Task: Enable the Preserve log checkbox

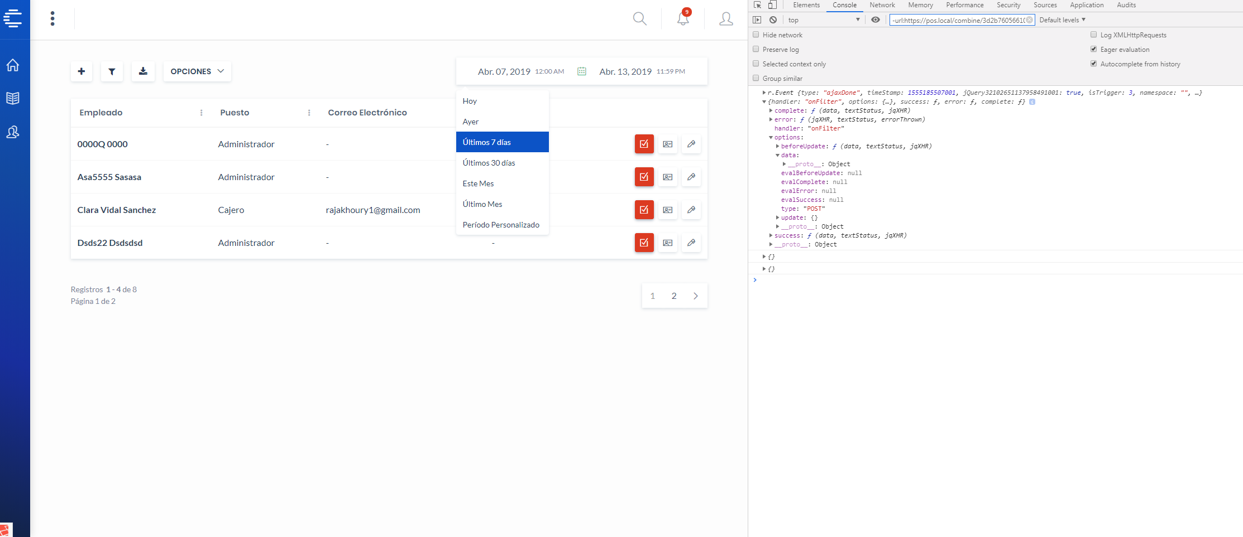Action: click(x=756, y=49)
